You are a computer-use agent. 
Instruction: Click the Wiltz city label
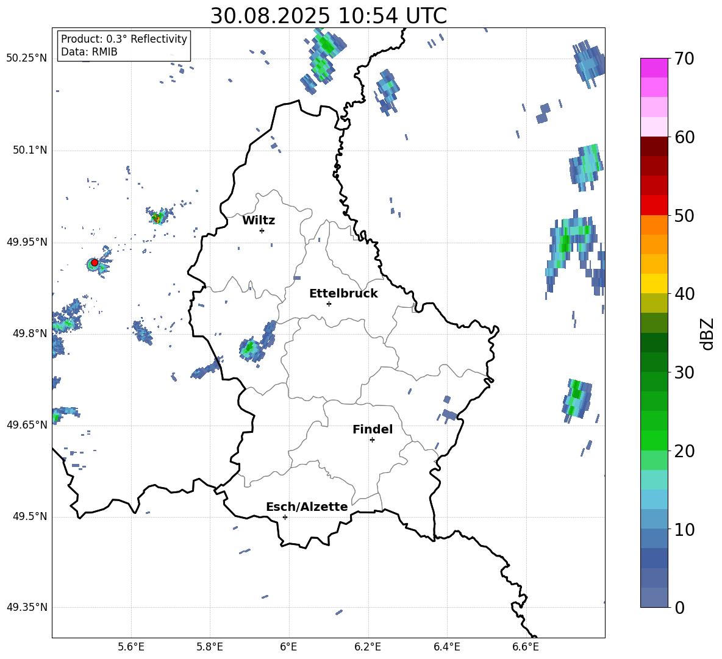pos(259,221)
